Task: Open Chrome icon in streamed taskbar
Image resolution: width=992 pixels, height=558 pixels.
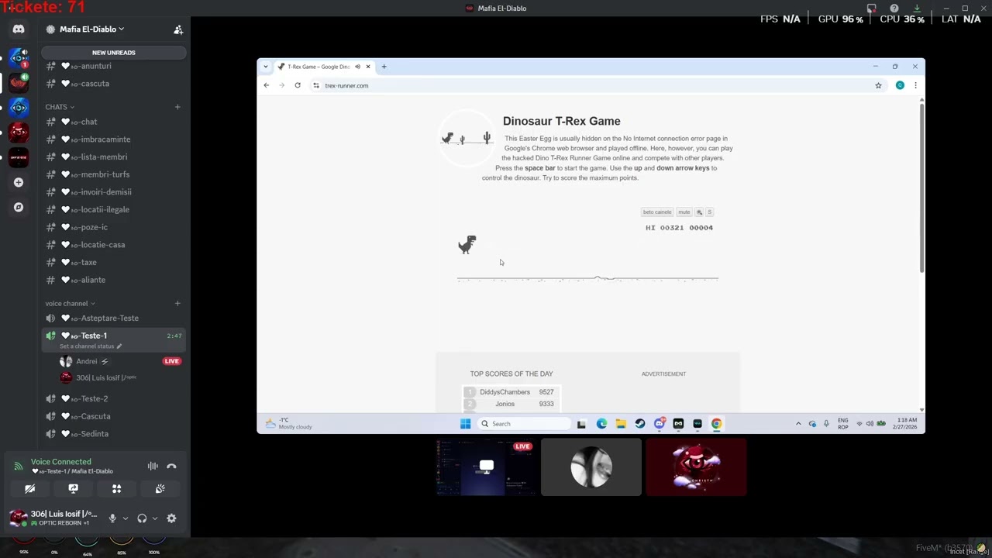Action: (716, 424)
